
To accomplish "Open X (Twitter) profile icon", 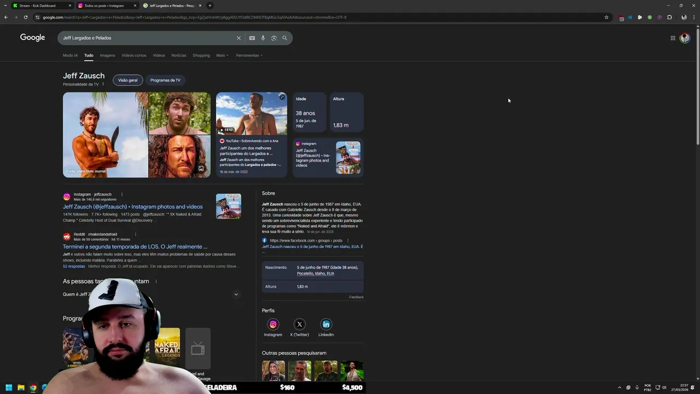I will pos(299,325).
